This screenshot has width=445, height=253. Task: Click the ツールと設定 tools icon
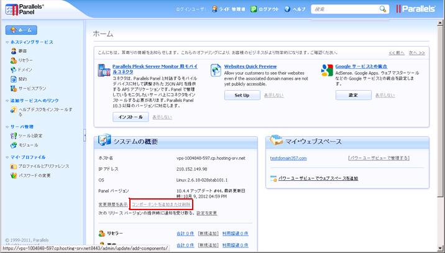tap(14, 136)
